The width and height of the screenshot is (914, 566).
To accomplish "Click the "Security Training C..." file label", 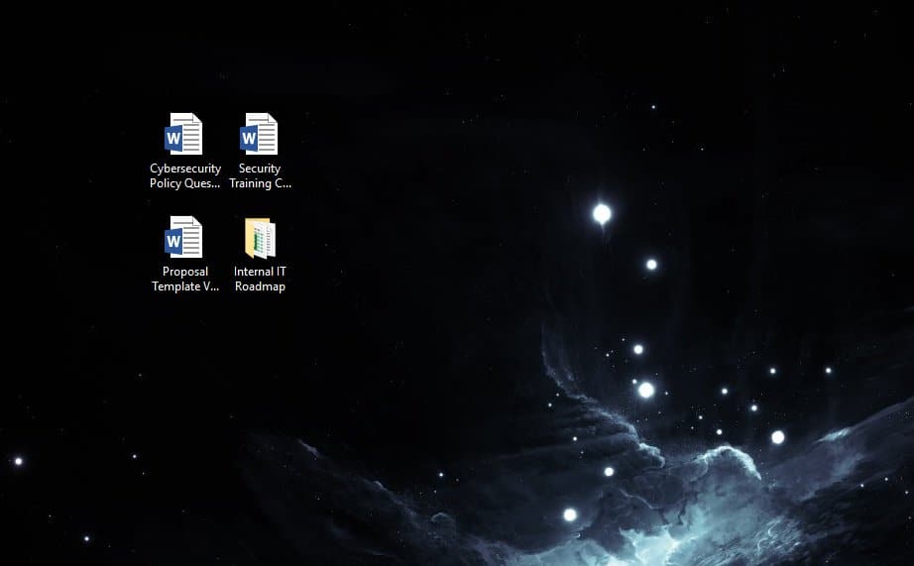I will [260, 175].
